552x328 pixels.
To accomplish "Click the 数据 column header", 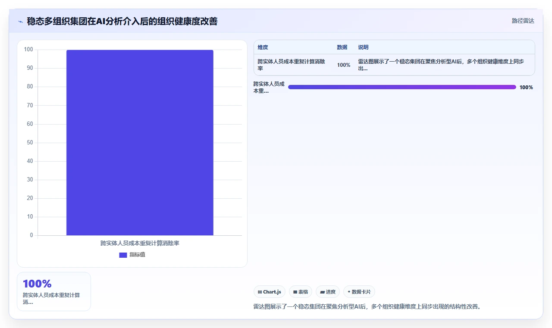I will click(x=342, y=47).
